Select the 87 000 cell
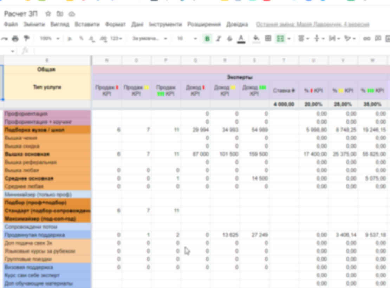 click(x=195, y=154)
